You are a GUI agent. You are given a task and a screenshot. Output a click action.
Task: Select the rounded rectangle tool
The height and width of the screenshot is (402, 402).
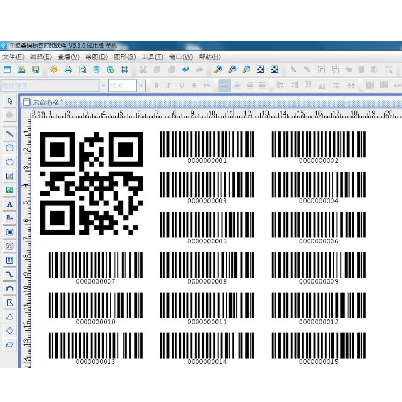tap(10, 148)
